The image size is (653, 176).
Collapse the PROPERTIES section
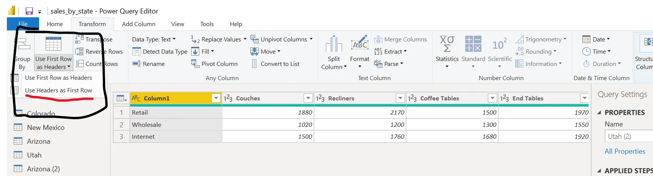[x=599, y=113]
